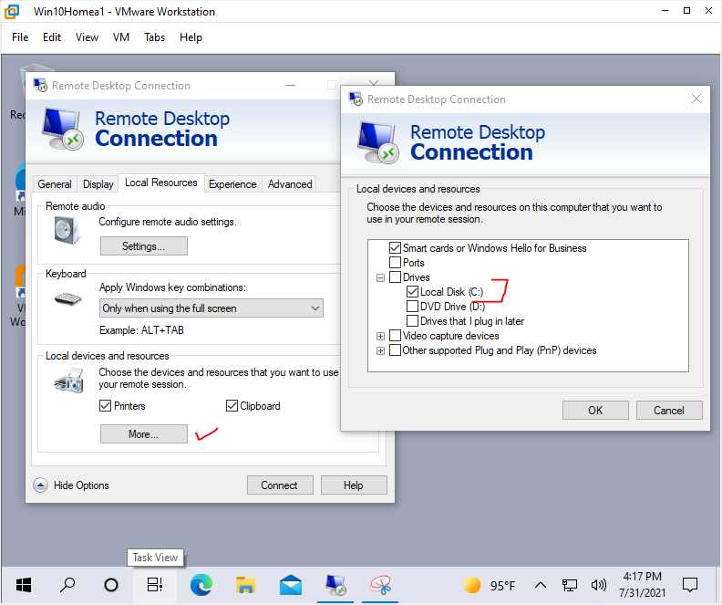Open VMware Tabs menu
The image size is (722, 605).
click(154, 37)
